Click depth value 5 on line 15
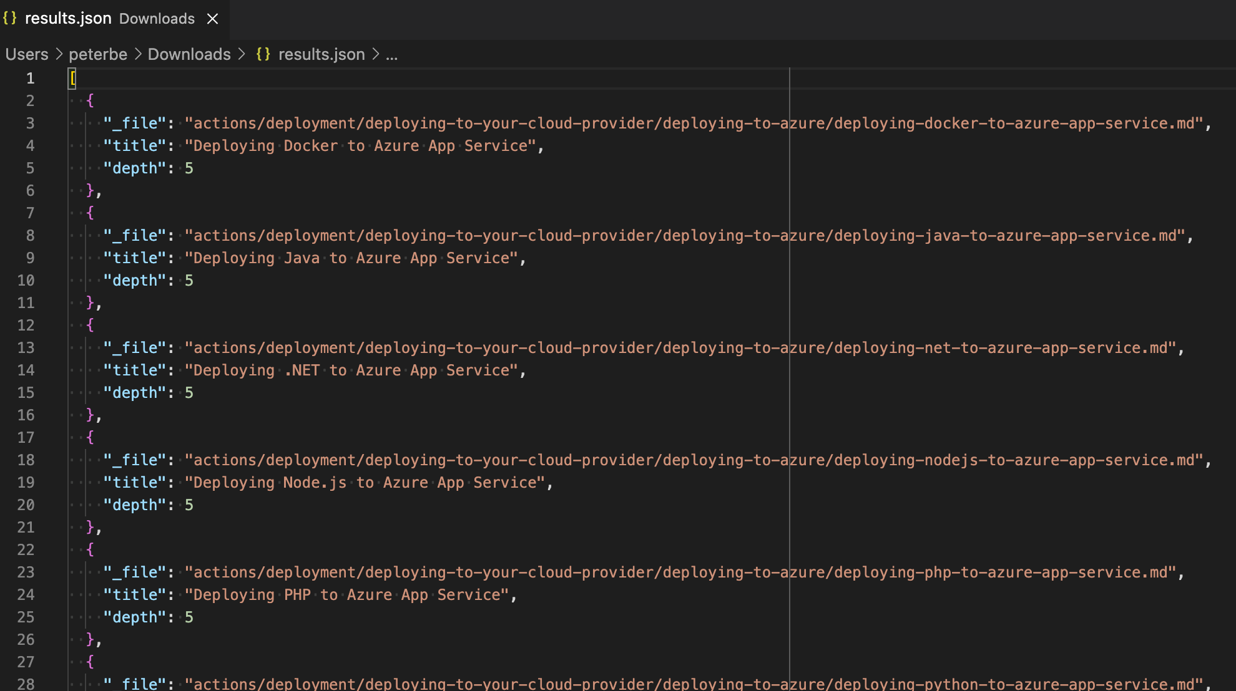1236x691 pixels. coord(189,392)
